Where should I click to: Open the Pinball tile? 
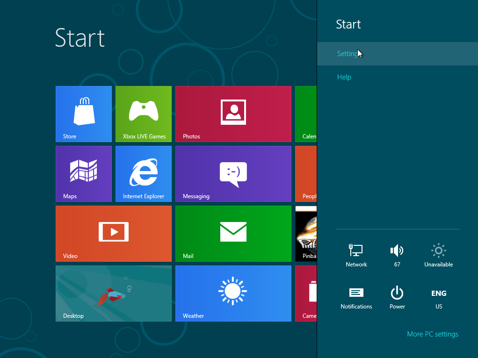point(306,234)
